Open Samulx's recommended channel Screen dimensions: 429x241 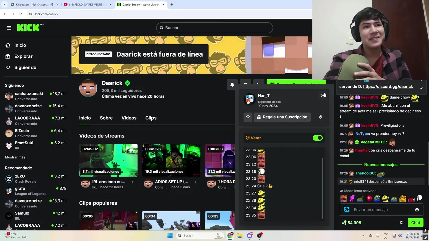(x=36, y=216)
